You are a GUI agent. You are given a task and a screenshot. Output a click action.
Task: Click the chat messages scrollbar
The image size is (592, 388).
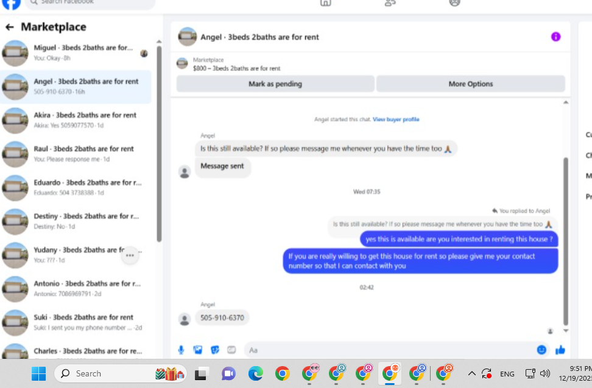point(566,241)
